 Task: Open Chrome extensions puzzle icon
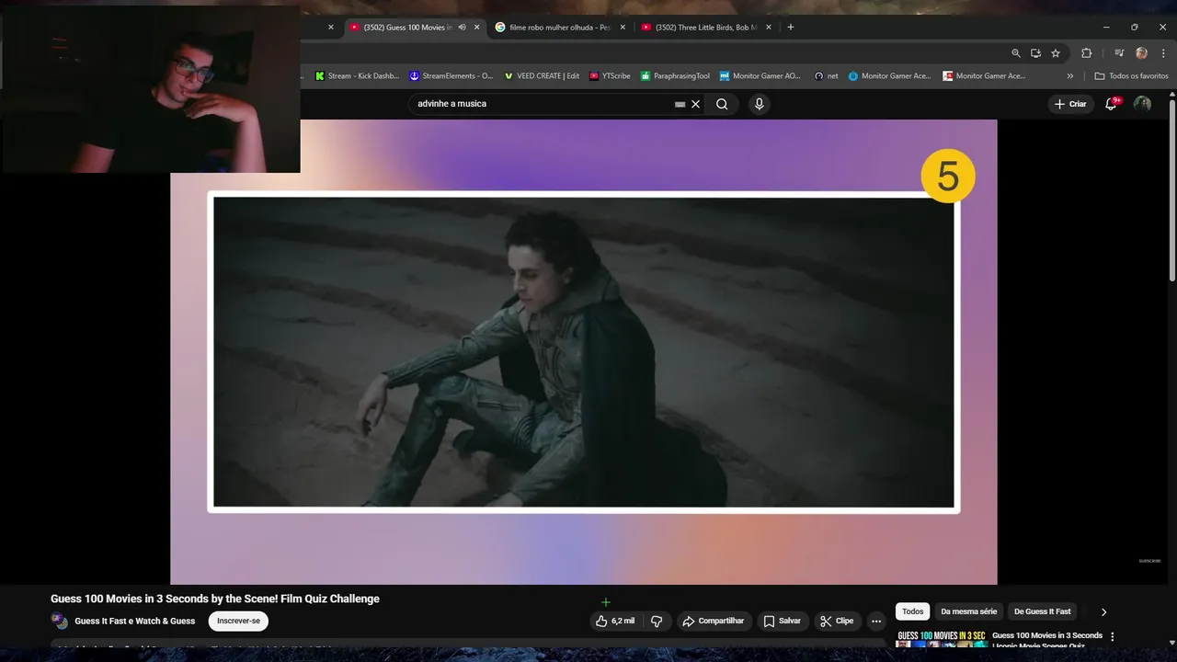click(x=1086, y=53)
